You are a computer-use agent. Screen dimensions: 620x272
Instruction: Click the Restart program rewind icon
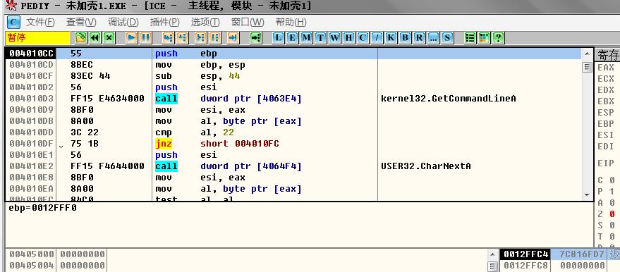[95, 38]
